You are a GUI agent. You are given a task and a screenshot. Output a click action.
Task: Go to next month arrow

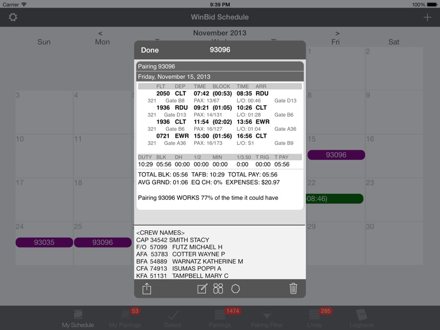pyautogui.click(x=337, y=33)
